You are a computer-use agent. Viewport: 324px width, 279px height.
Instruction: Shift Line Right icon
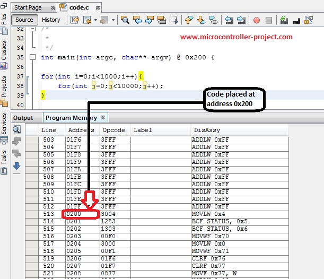coord(241,20)
